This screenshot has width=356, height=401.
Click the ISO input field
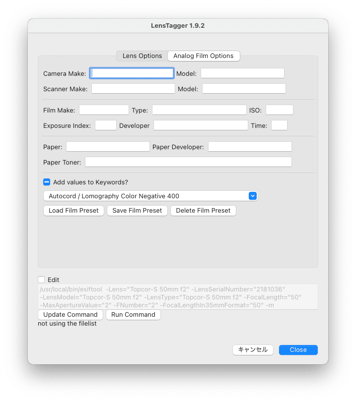pos(279,110)
